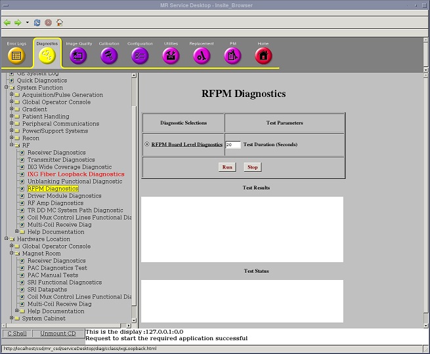Open the PM icon
Image resolution: width=430 pixels, height=354 pixels.
click(x=232, y=56)
